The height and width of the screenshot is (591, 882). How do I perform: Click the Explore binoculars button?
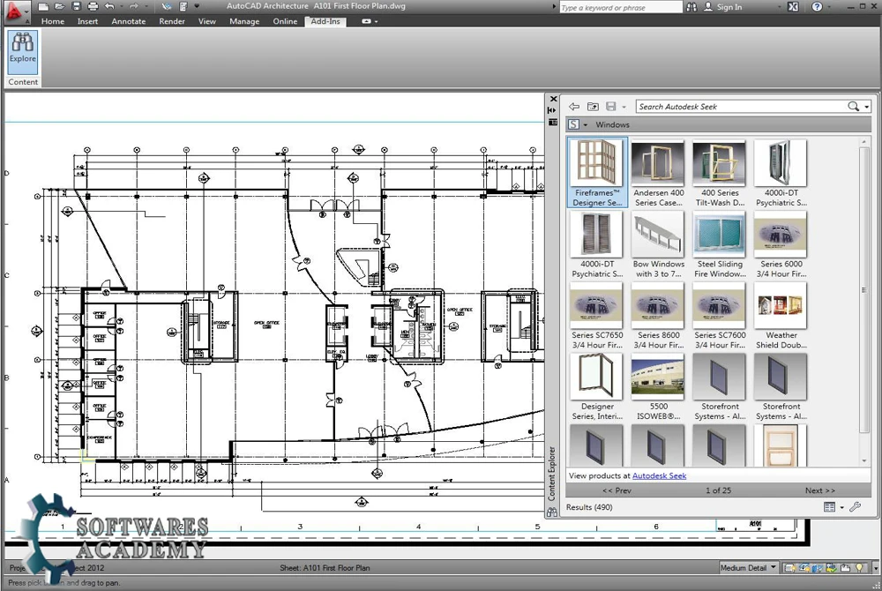[23, 52]
